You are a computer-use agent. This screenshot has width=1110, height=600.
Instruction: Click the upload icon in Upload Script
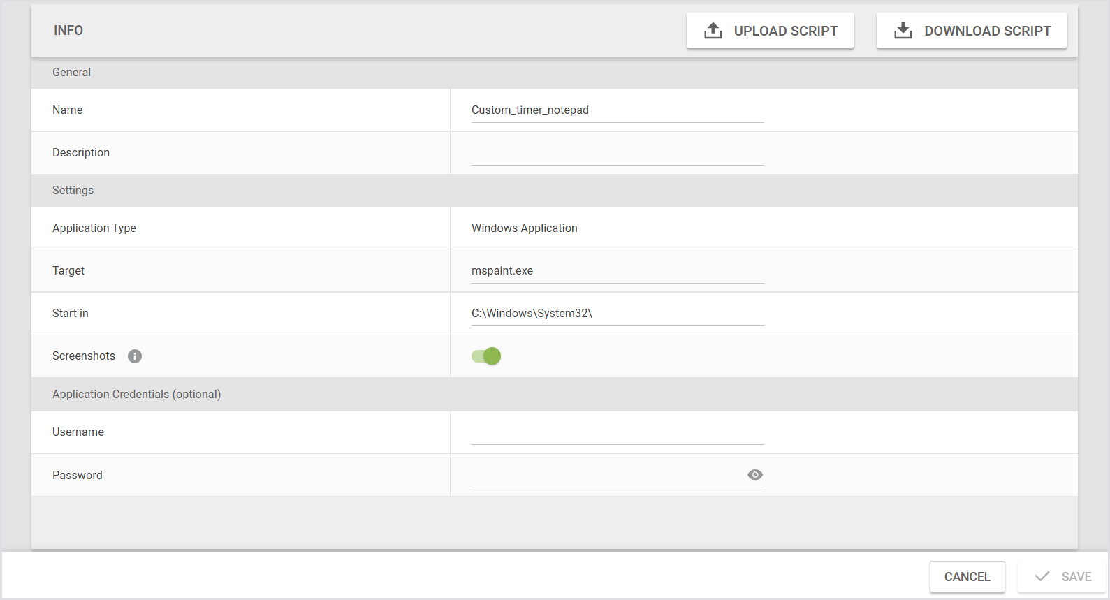coord(713,31)
